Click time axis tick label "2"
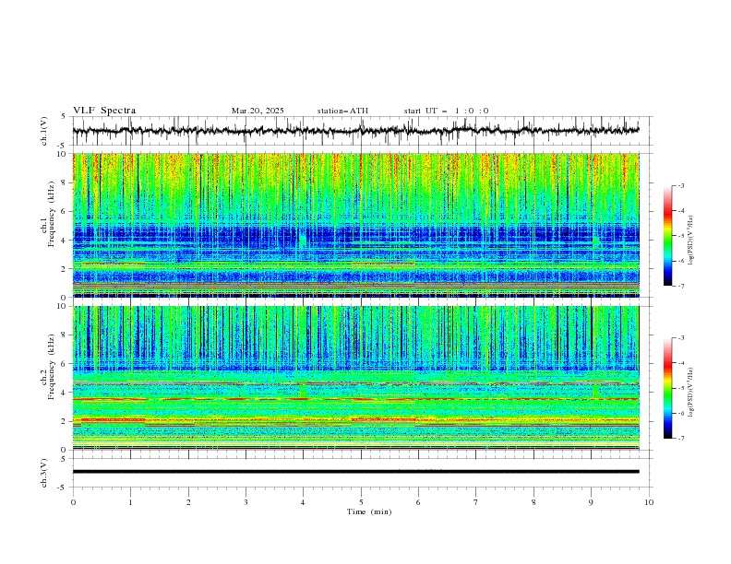731x564 pixels. (x=188, y=502)
